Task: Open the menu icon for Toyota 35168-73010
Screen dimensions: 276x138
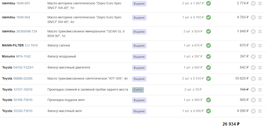Action: pos(260,100)
